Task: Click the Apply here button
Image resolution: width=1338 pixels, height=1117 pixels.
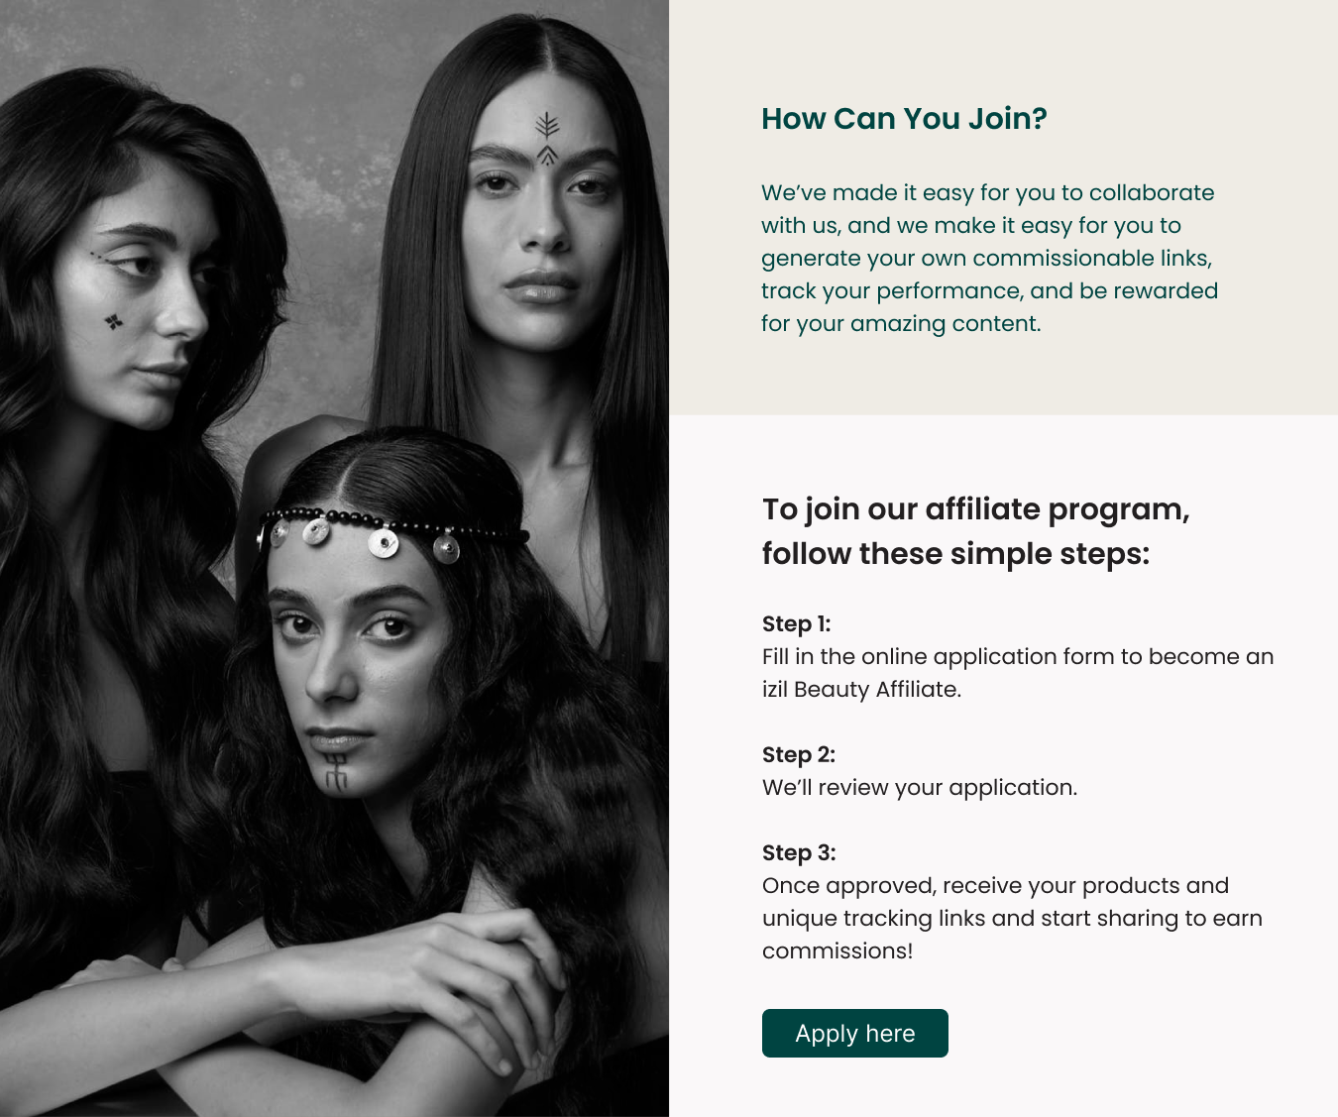Action: point(854,1033)
